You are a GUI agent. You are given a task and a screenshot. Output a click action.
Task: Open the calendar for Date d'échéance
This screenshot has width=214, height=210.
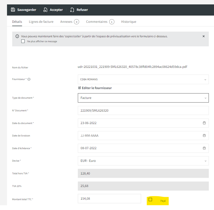point(204,148)
